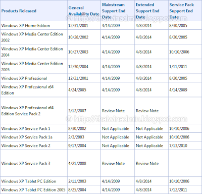Viewport: 202px width, 194px height.
Task: Click 7/13/2010 service pack end date
Action: tap(178, 145)
